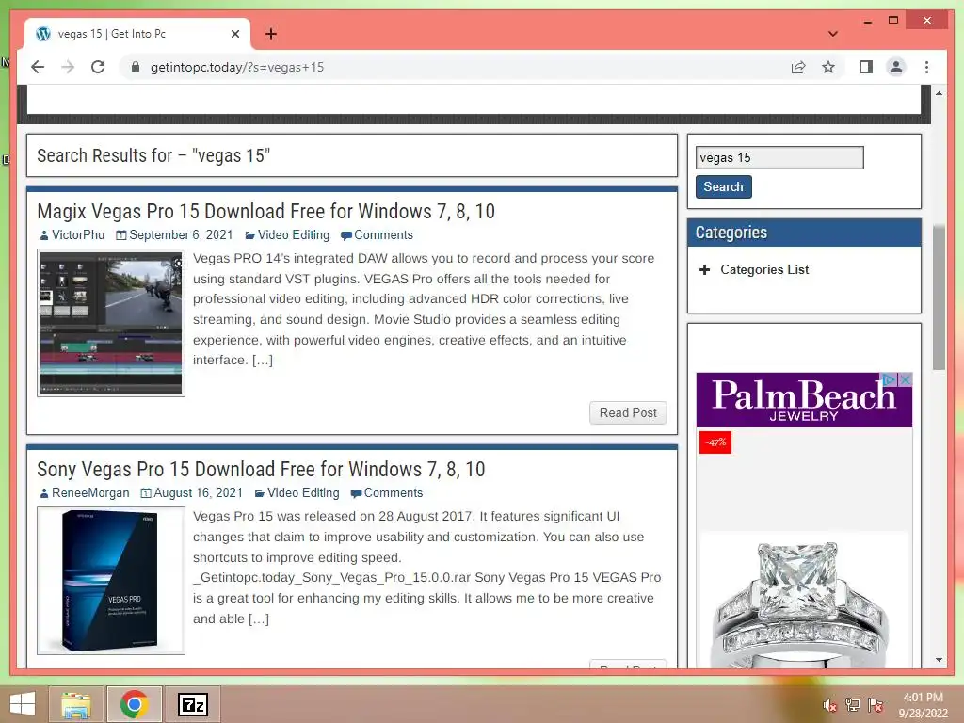Click the -47% discount badge
Viewport: 964px width, 723px height.
tap(715, 442)
